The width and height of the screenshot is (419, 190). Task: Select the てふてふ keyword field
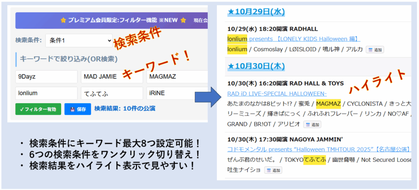[x=112, y=93]
